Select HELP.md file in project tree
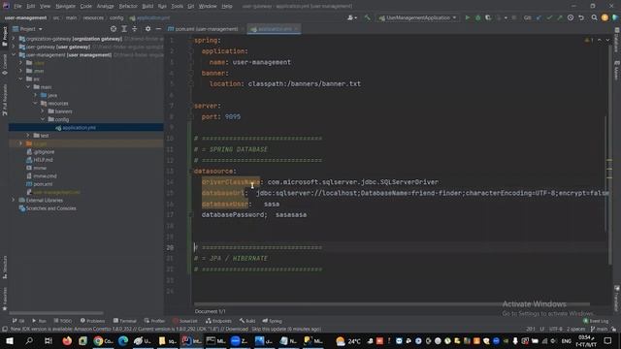This screenshot has height=349, width=621. point(40,160)
